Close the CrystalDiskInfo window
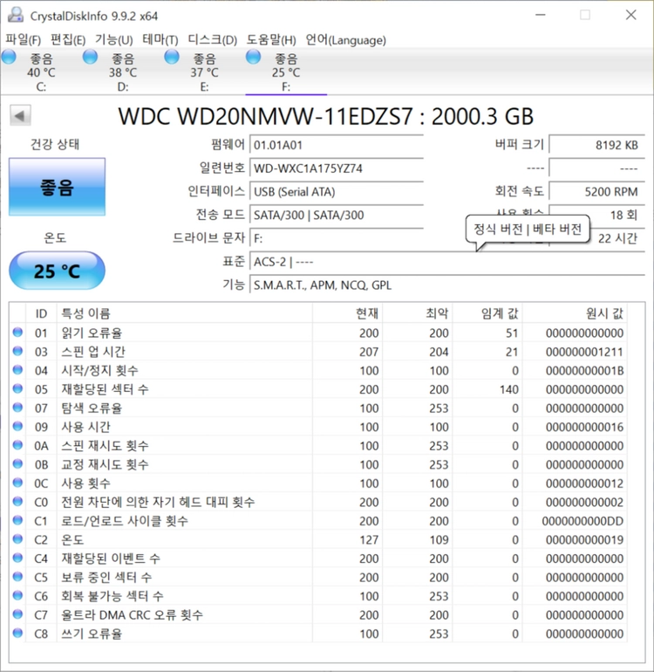654x672 pixels. tap(630, 15)
